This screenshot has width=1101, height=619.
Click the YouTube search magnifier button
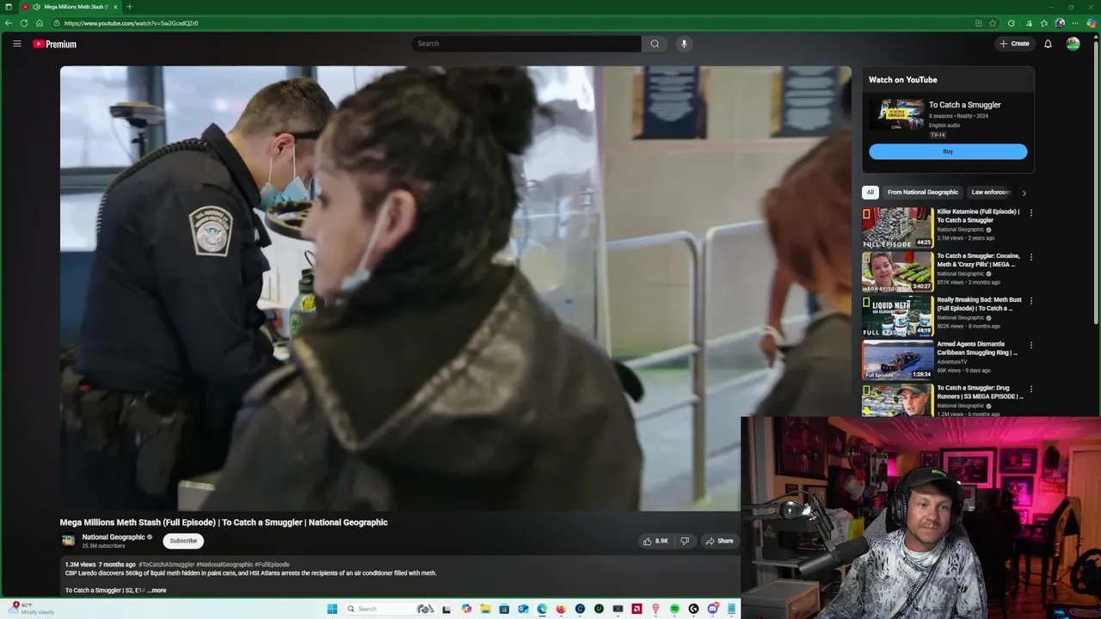pyautogui.click(x=655, y=44)
